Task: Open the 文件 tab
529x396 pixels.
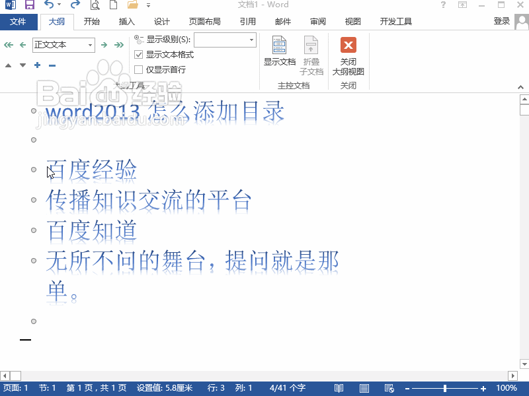Action: [19, 22]
